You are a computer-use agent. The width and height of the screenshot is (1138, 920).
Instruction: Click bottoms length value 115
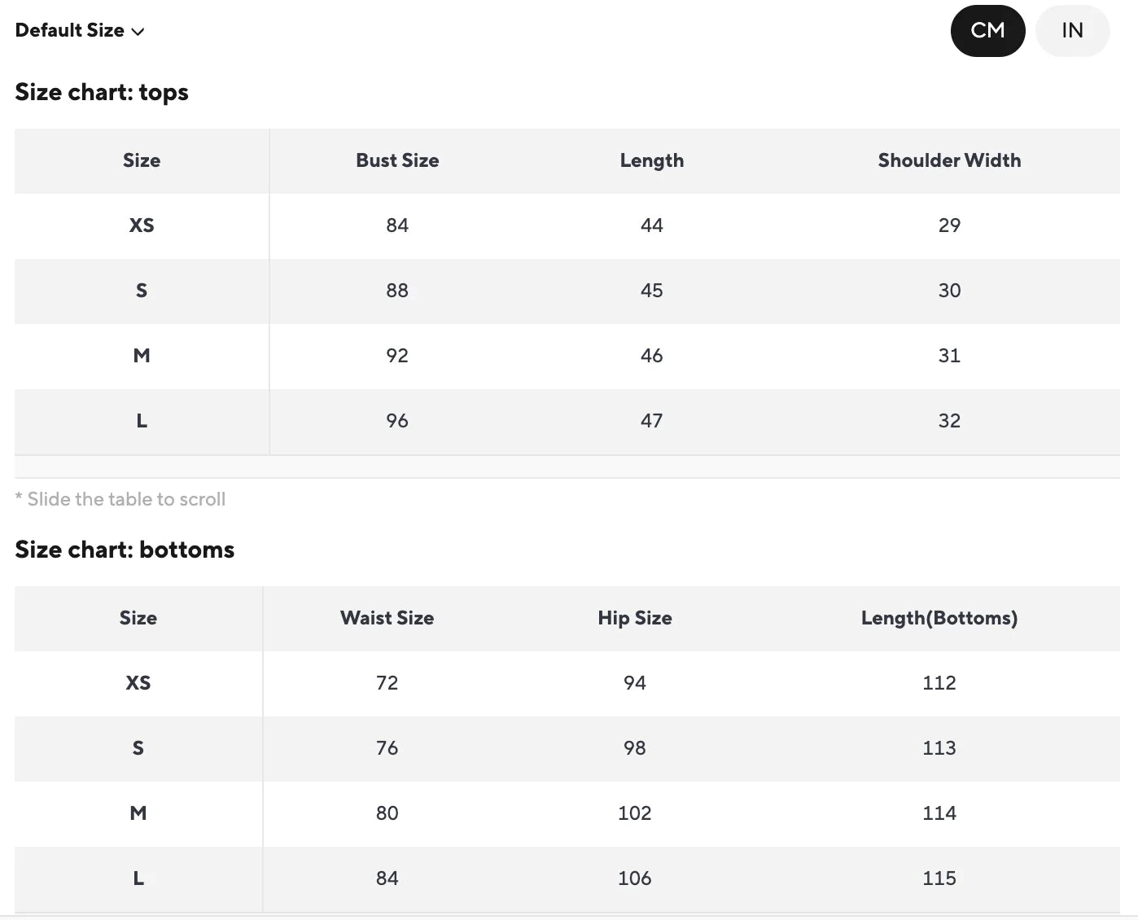pos(939,878)
